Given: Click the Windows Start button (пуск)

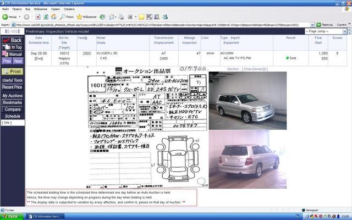Looking at the screenshot, I should click(12, 216).
